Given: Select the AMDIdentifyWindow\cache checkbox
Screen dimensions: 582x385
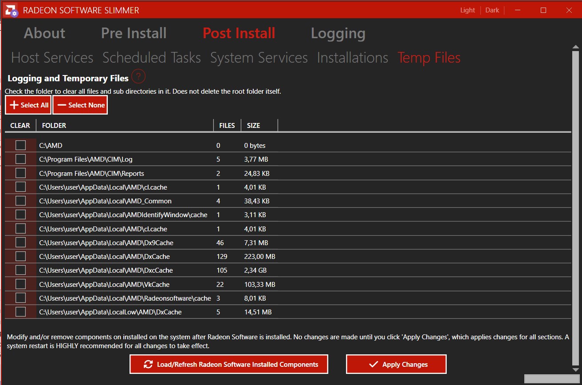Looking at the screenshot, I should (x=20, y=214).
